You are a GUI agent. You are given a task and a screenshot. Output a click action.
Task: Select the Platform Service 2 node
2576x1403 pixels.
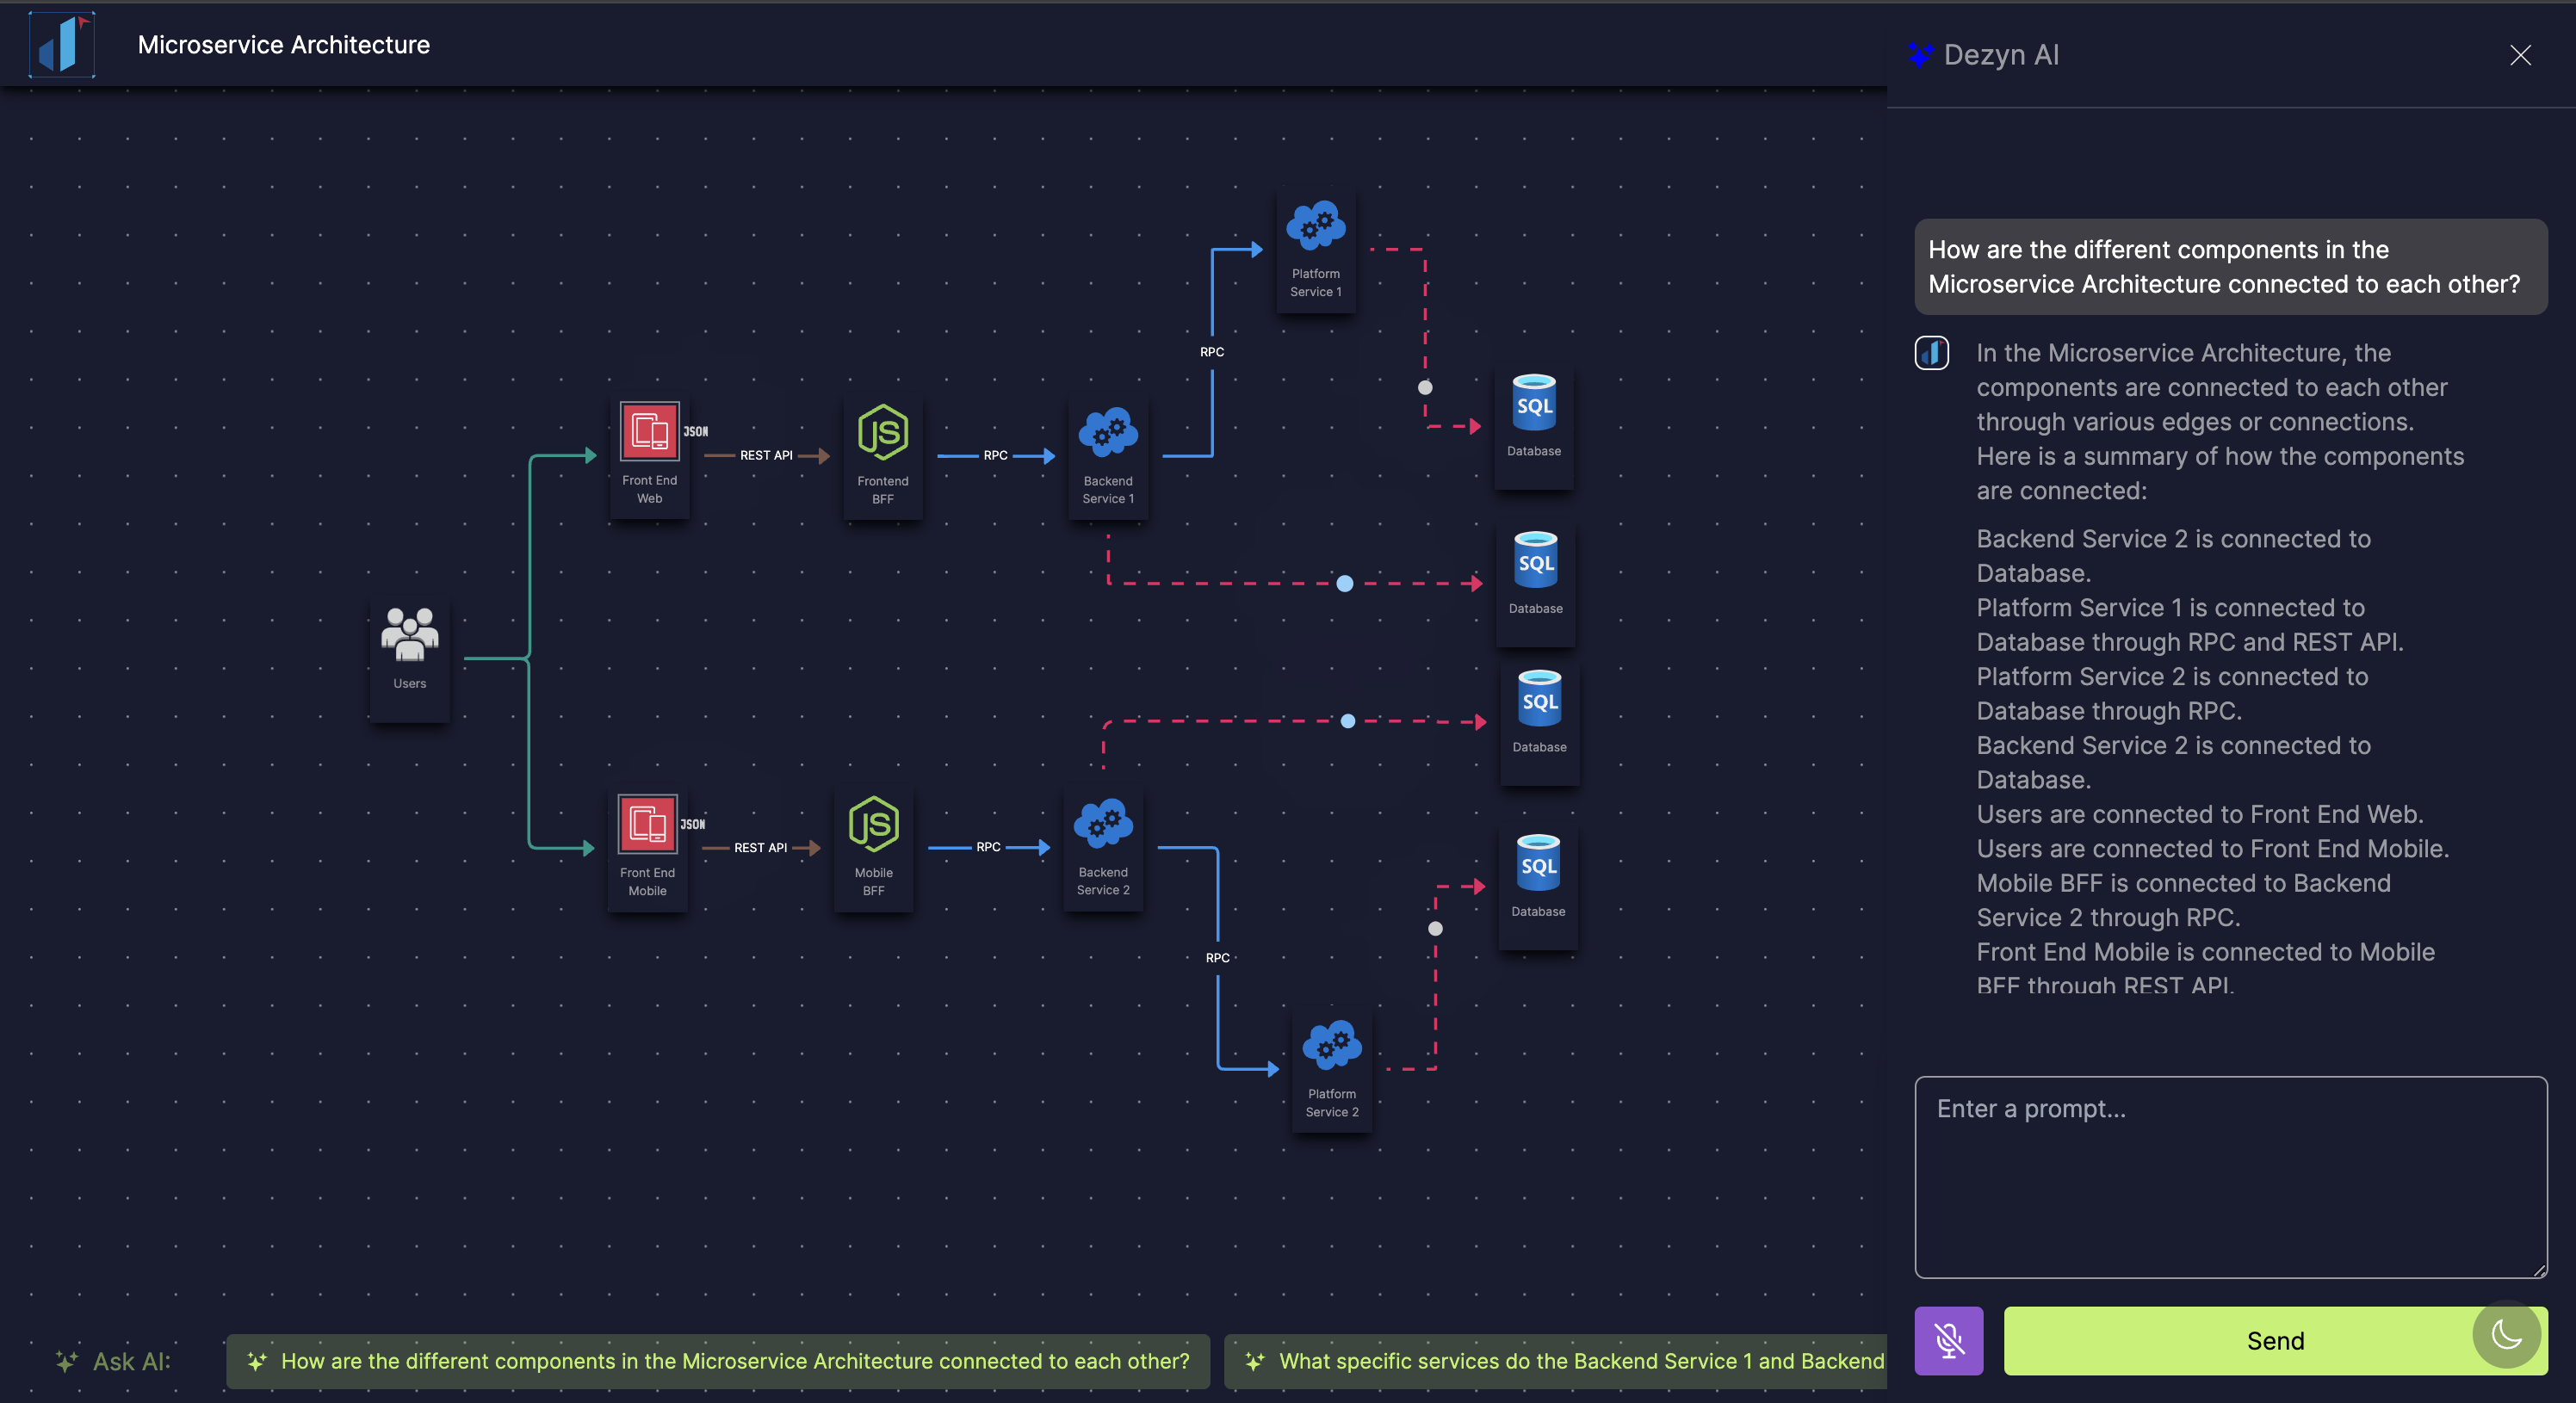coord(1331,1068)
